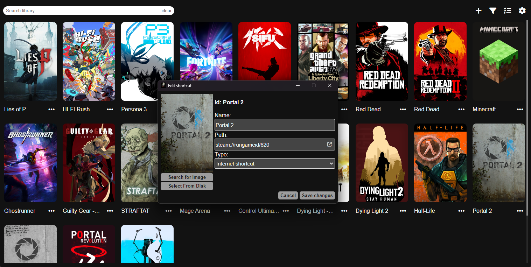Add a new game shortcut via the plus icon
Image resolution: width=531 pixels, height=267 pixels.
pos(478,10)
